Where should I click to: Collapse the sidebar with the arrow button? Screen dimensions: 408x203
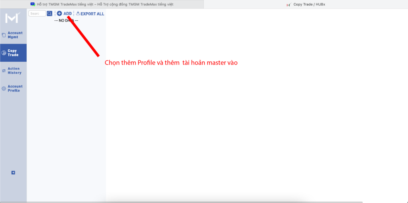tap(13, 173)
